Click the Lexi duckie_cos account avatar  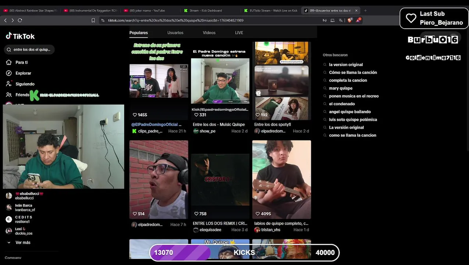tap(9, 231)
